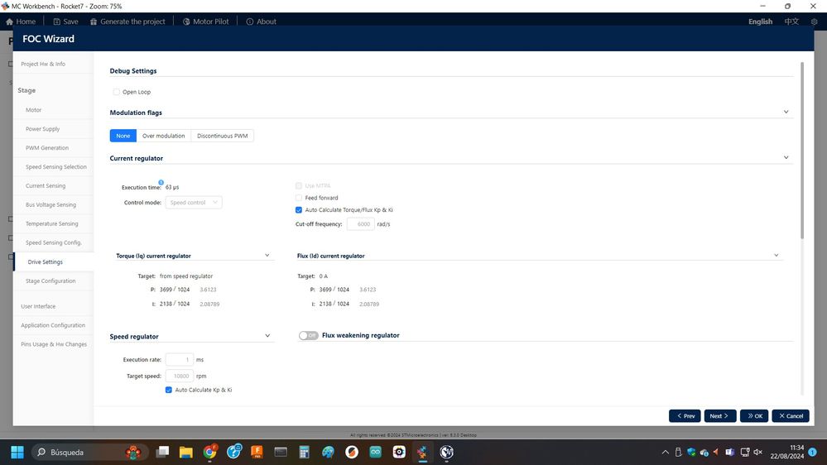This screenshot has height=465, width=827.
Task: Select Over modulation flag
Action: (x=164, y=136)
